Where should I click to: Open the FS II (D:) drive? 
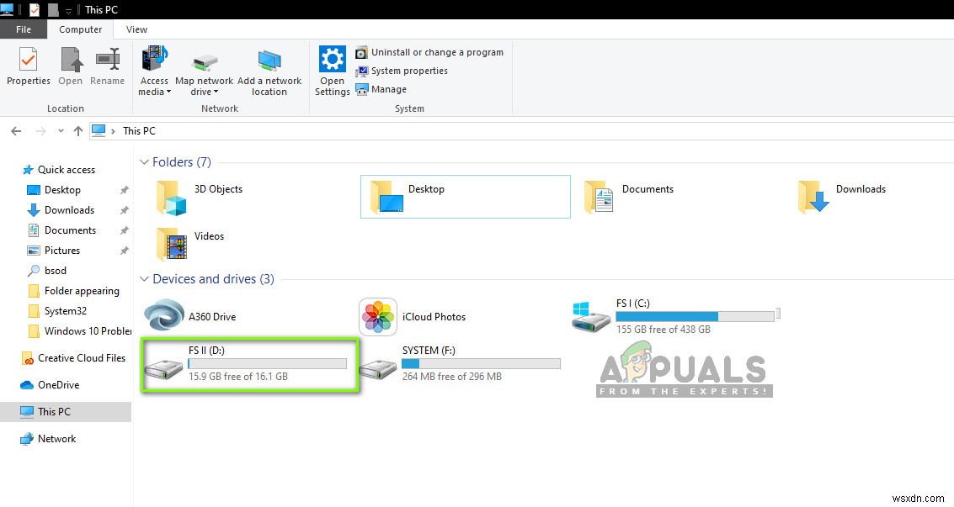pos(248,364)
